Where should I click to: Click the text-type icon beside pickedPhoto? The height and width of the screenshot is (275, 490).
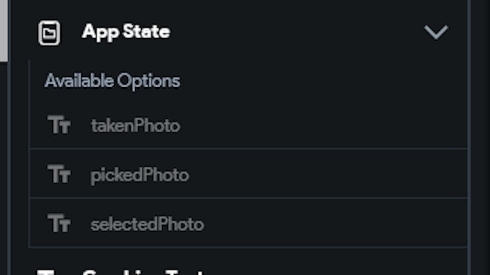[59, 175]
